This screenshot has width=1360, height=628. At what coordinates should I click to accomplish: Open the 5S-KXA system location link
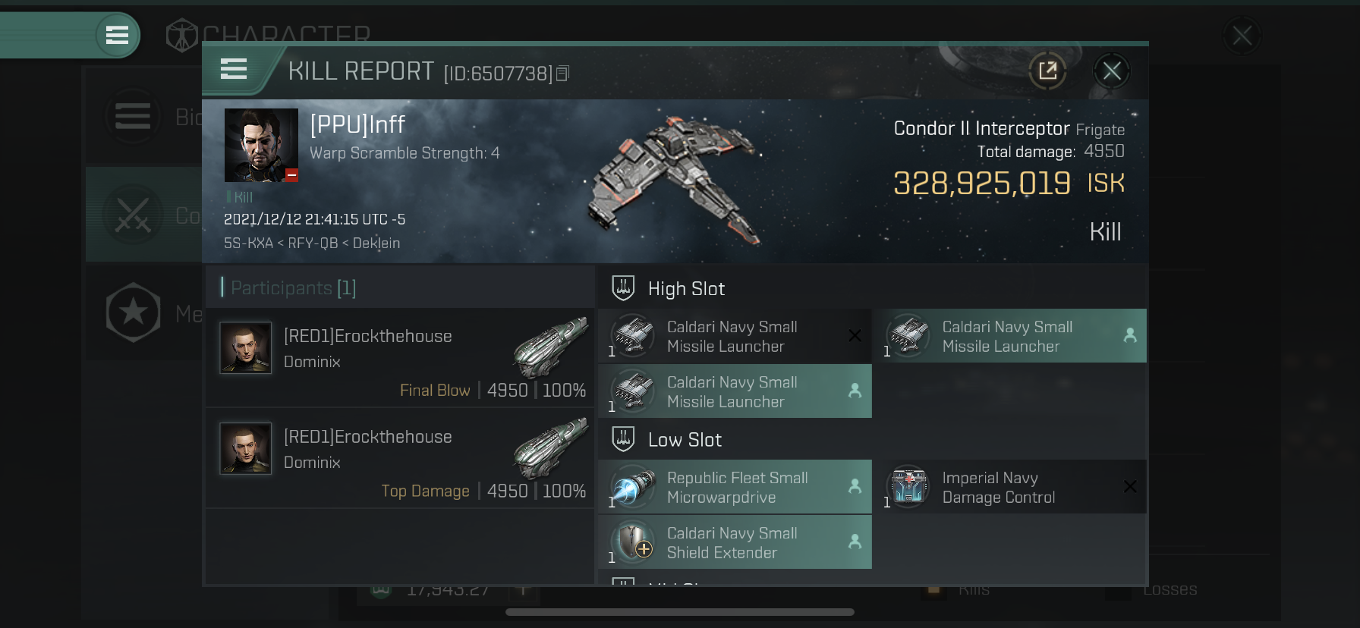click(x=248, y=243)
